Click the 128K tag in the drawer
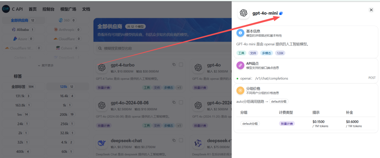This screenshot has width=380, height=158. 280,53
